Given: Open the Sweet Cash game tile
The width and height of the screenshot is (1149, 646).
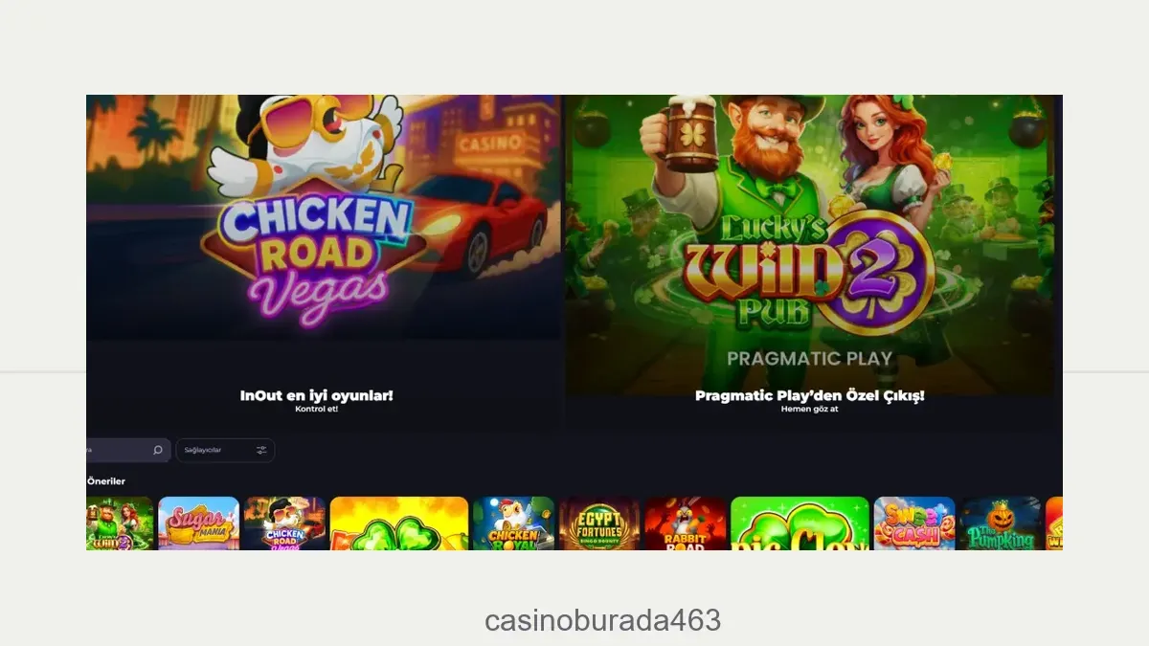Looking at the screenshot, I should tap(914, 523).
